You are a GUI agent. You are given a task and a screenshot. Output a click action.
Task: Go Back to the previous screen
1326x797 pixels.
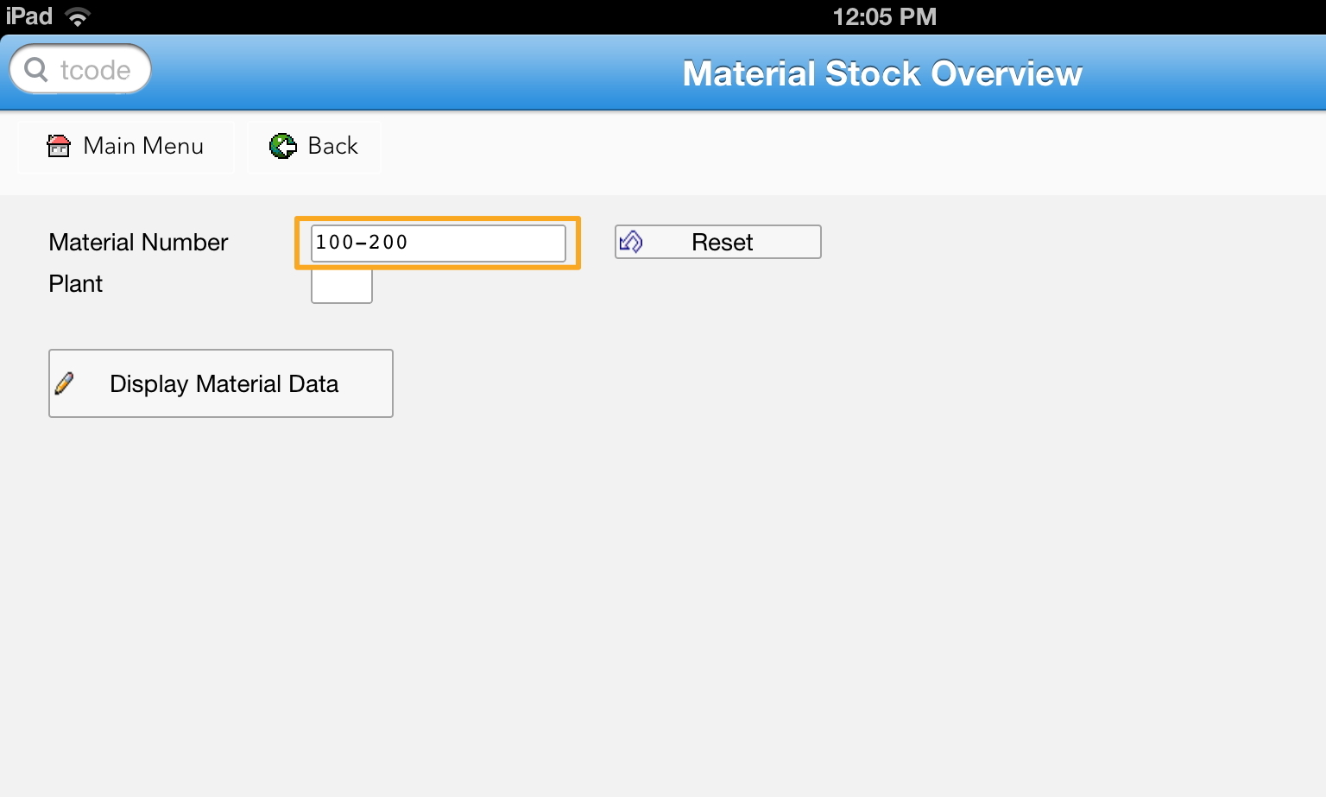314,147
